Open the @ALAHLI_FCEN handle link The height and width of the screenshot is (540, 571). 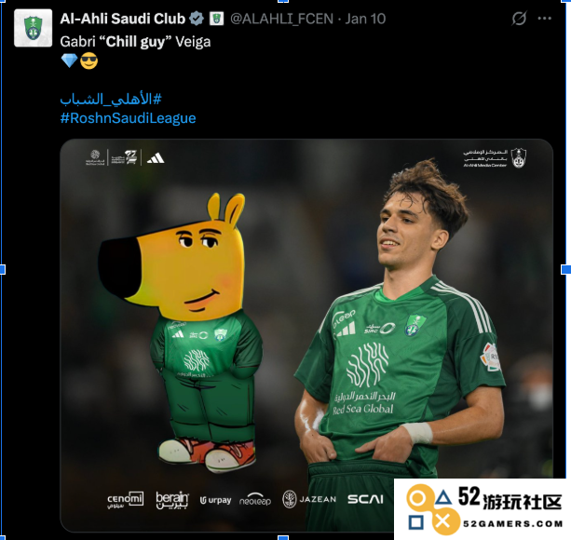282,19
